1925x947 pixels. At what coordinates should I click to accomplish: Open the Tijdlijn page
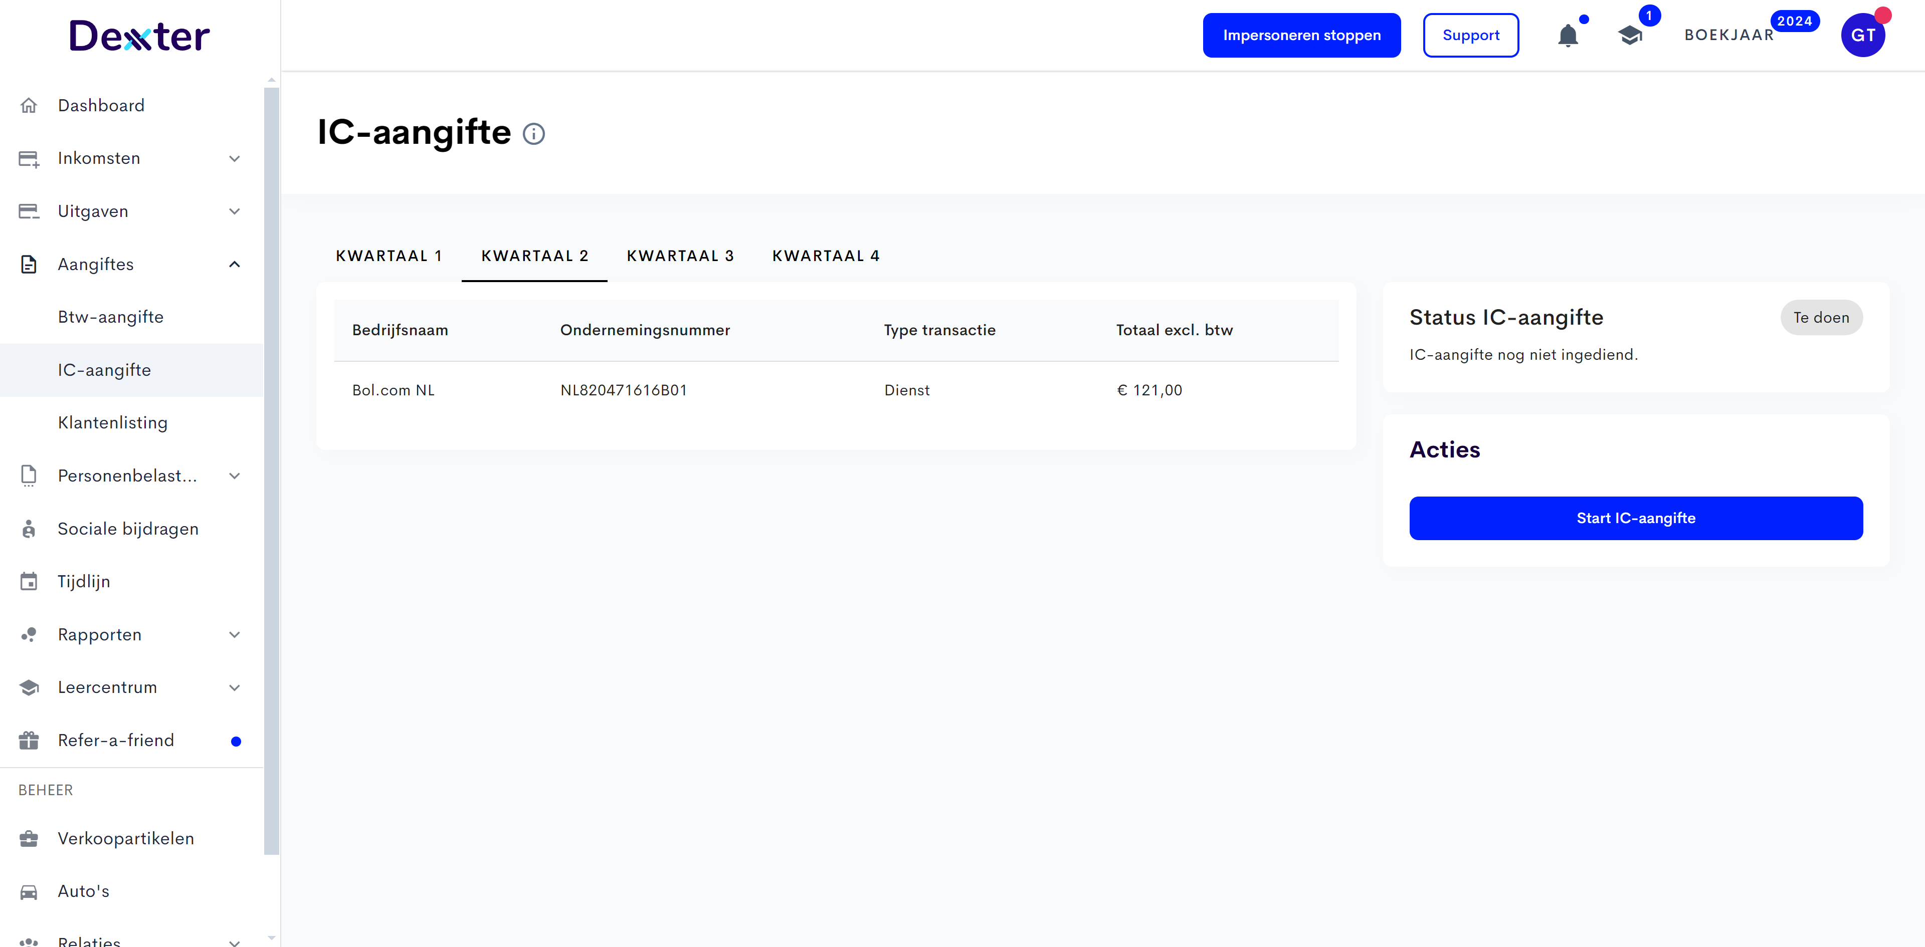pos(131,582)
